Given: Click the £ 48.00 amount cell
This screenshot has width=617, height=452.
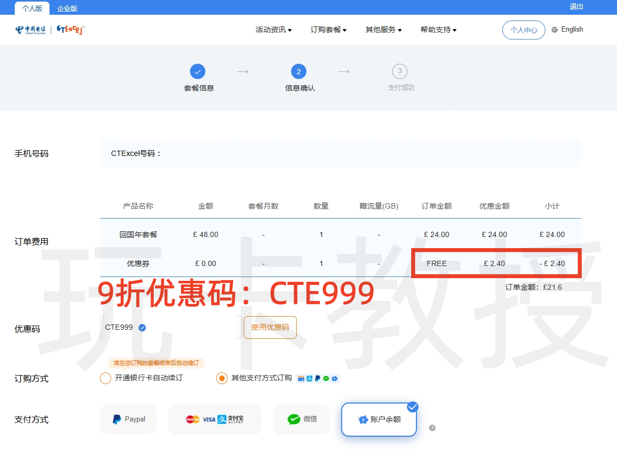Looking at the screenshot, I should coord(205,234).
